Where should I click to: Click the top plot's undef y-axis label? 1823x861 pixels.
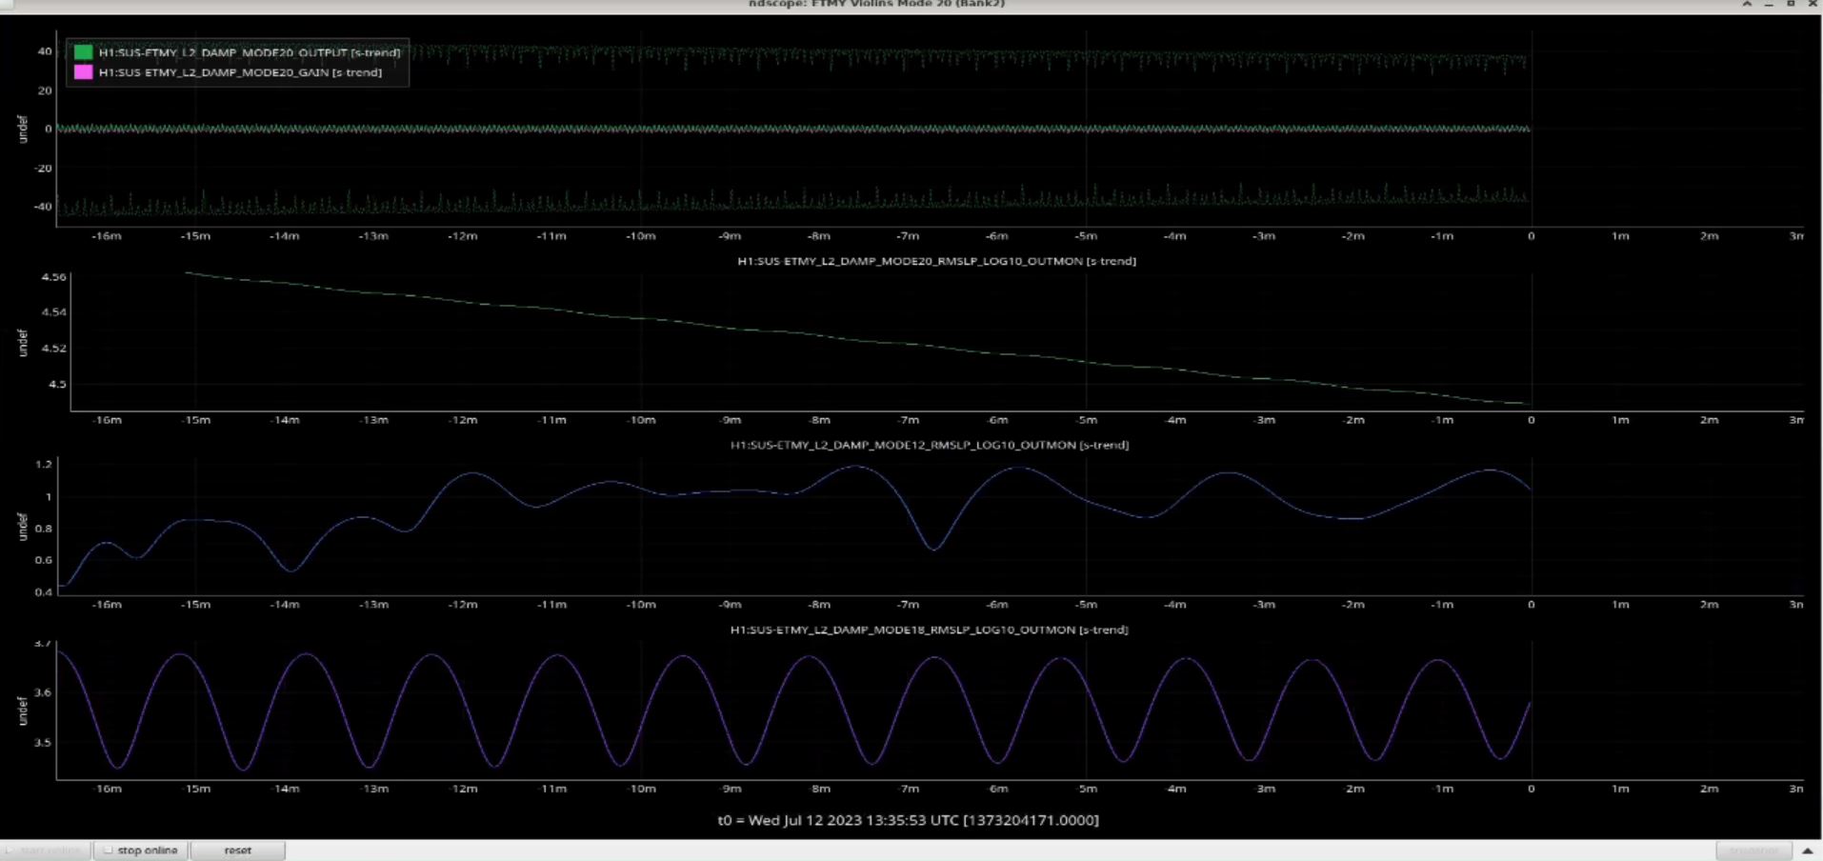23,129
